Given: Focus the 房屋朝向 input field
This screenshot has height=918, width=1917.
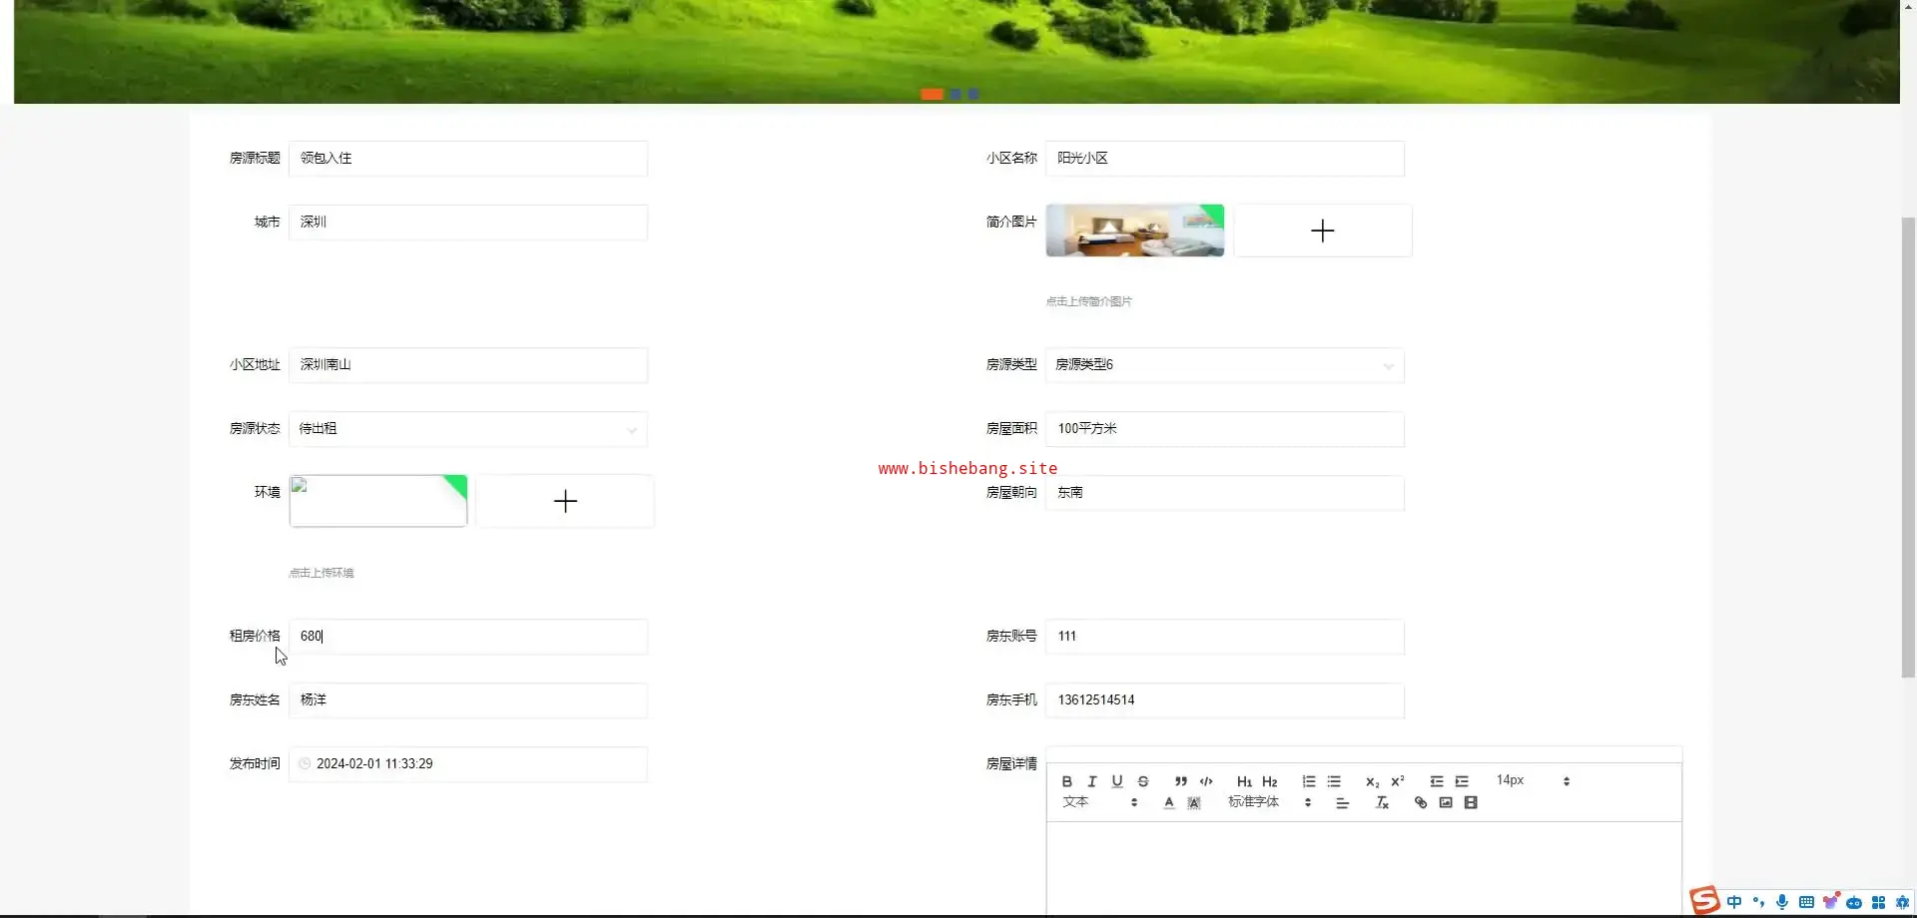Looking at the screenshot, I should click(1225, 493).
